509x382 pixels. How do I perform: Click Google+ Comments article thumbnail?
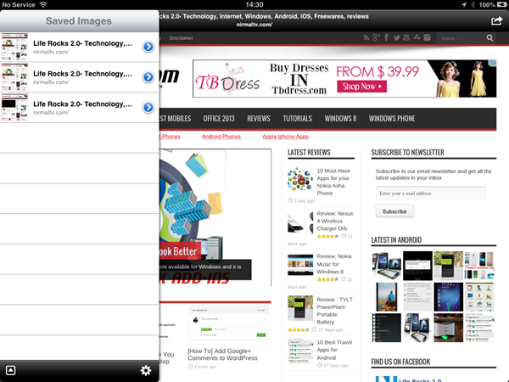point(228,323)
